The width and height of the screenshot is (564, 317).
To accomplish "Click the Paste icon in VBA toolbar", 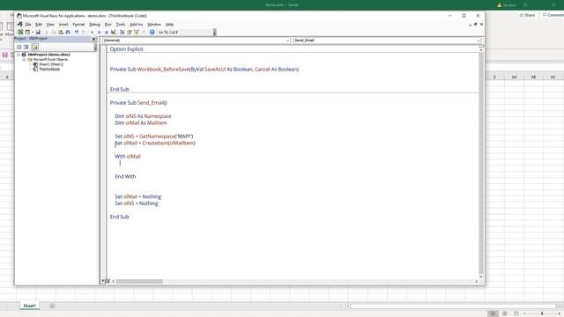I will (x=61, y=32).
